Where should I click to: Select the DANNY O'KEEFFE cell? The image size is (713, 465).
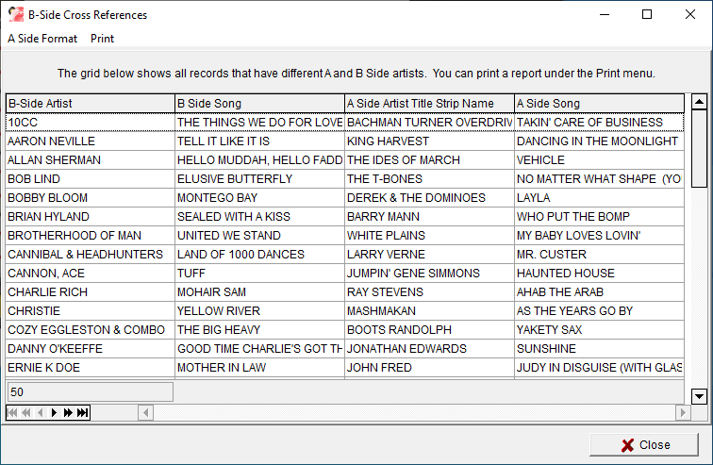[90, 349]
